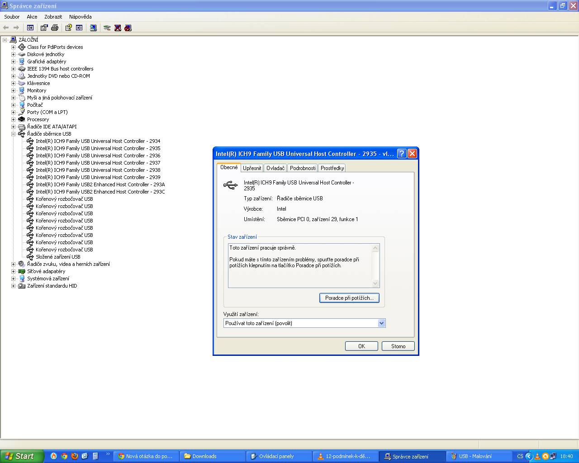Expand the Systémová zařízení category

coord(13,279)
